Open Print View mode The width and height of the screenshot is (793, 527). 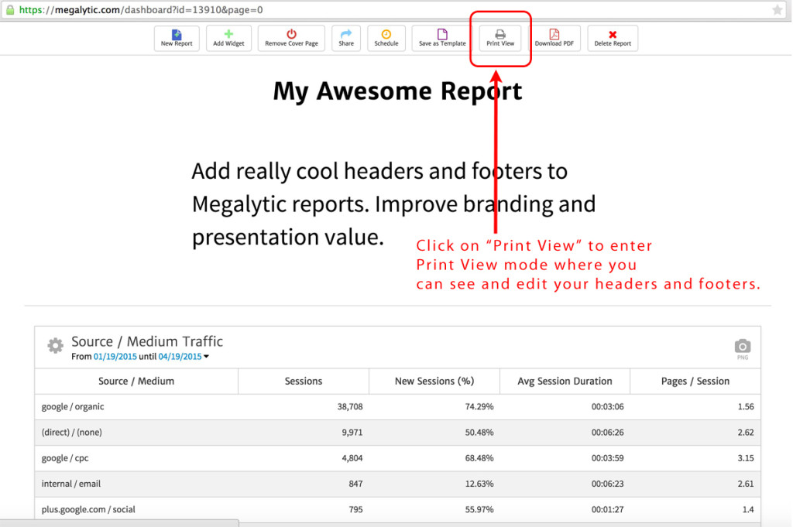click(x=499, y=37)
